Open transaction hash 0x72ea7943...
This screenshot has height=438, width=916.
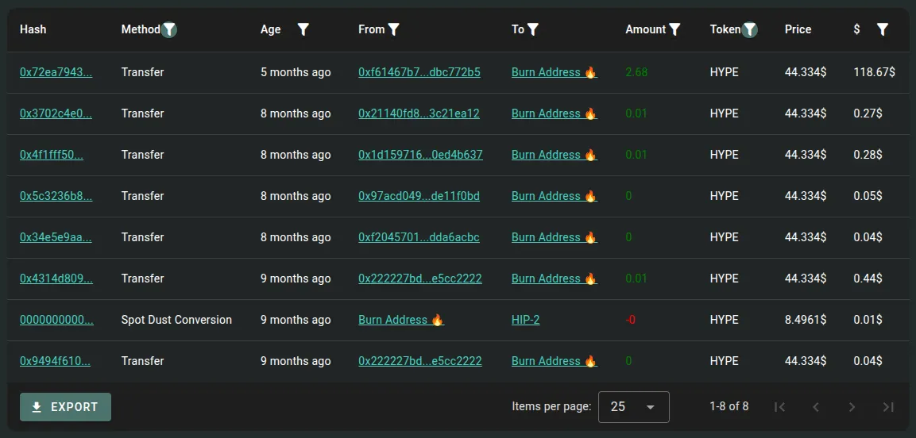coord(56,72)
